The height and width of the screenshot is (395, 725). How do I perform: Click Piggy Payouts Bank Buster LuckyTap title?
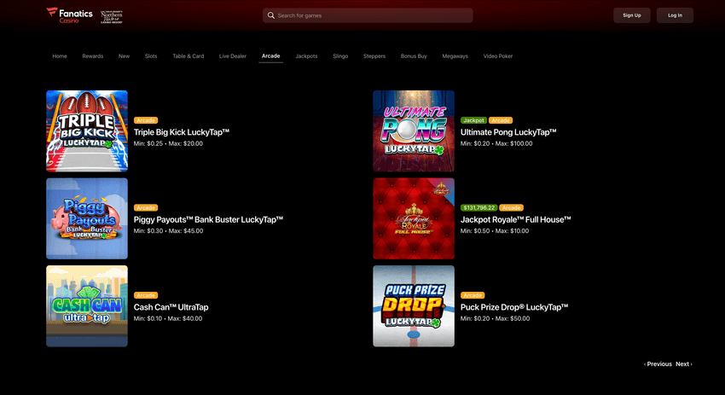click(x=208, y=220)
